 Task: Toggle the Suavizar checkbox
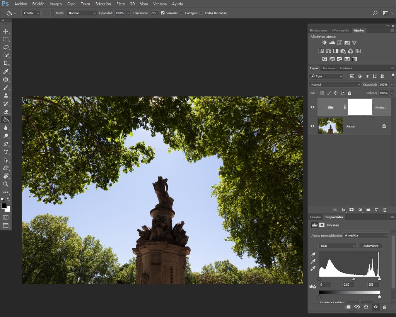(163, 13)
